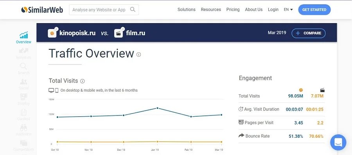Screen dimensions: 352x155
Task: Select film.ru Nov '18 data point
Action: click(x=91, y=142)
